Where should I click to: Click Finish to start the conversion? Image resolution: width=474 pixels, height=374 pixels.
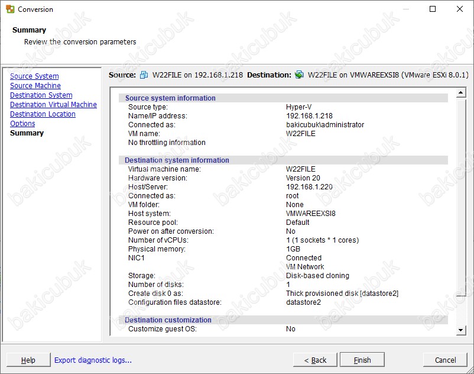362,360
